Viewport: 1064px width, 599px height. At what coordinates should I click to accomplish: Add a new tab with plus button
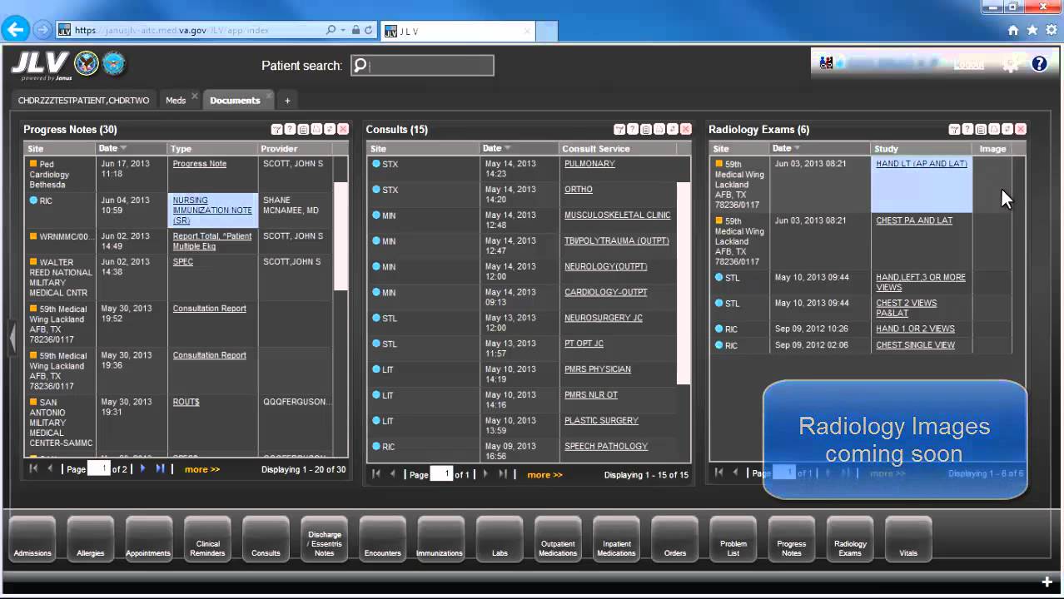pyautogui.click(x=287, y=101)
